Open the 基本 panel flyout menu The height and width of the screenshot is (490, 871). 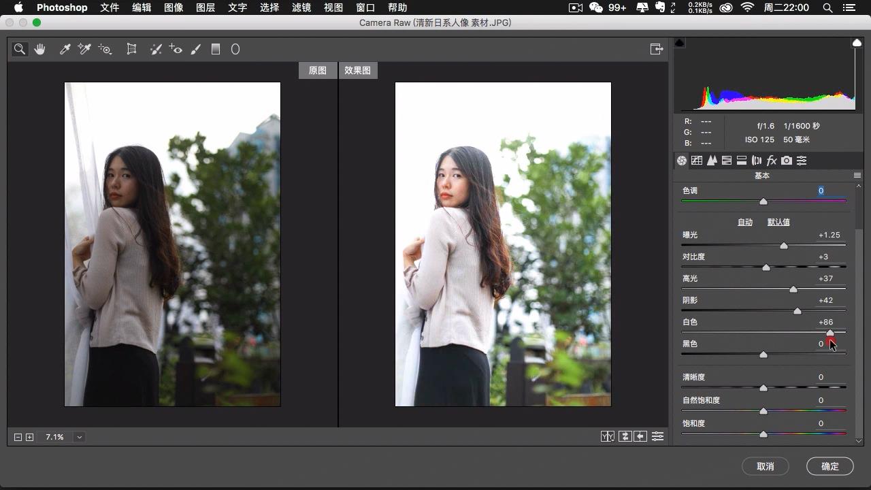click(857, 176)
